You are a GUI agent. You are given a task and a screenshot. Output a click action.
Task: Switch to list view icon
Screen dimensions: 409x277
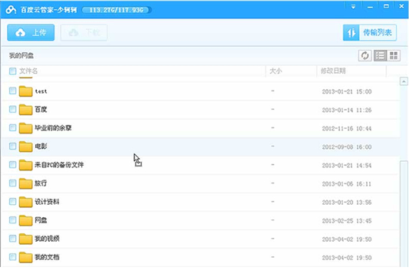[x=381, y=55]
